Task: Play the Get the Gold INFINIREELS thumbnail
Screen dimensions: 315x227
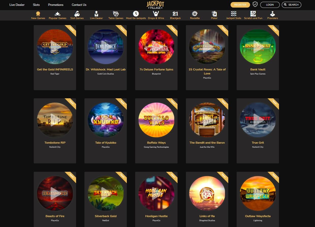Action: (55, 47)
